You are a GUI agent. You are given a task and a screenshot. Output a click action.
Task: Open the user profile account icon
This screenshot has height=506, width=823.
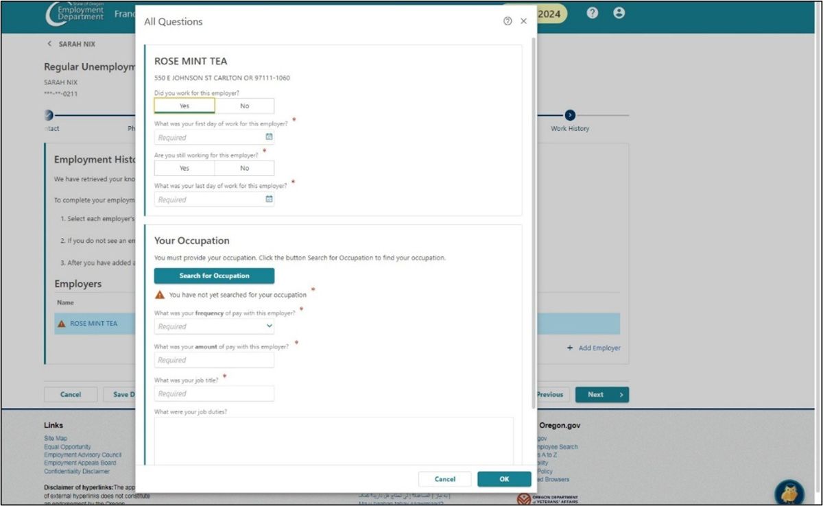pyautogui.click(x=619, y=13)
